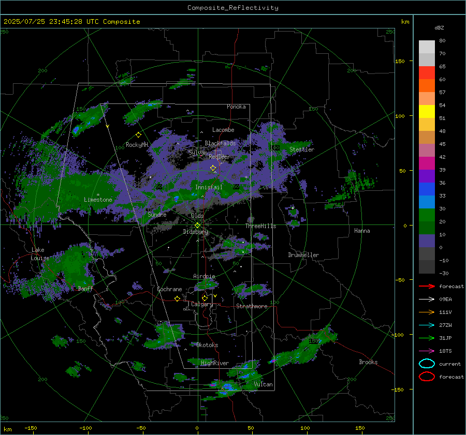Click the Sylvan label
466x435 pixels.
click(198, 152)
